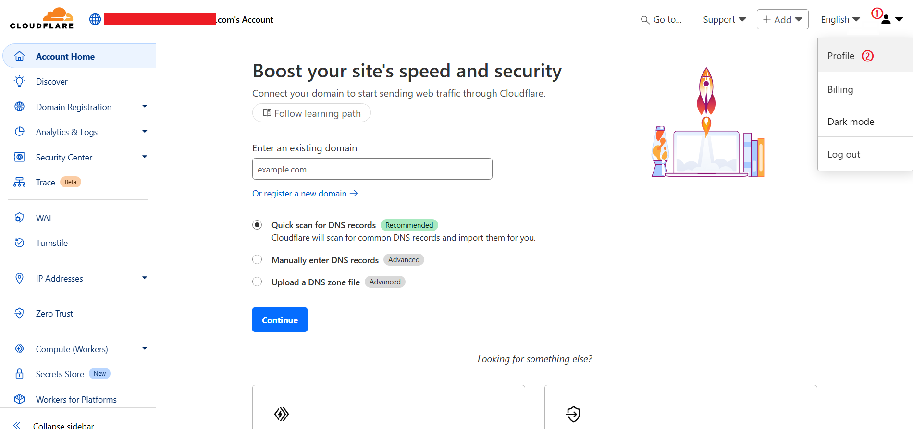The width and height of the screenshot is (913, 429).
Task: Click the search magnifier icon in header
Action: click(x=645, y=20)
